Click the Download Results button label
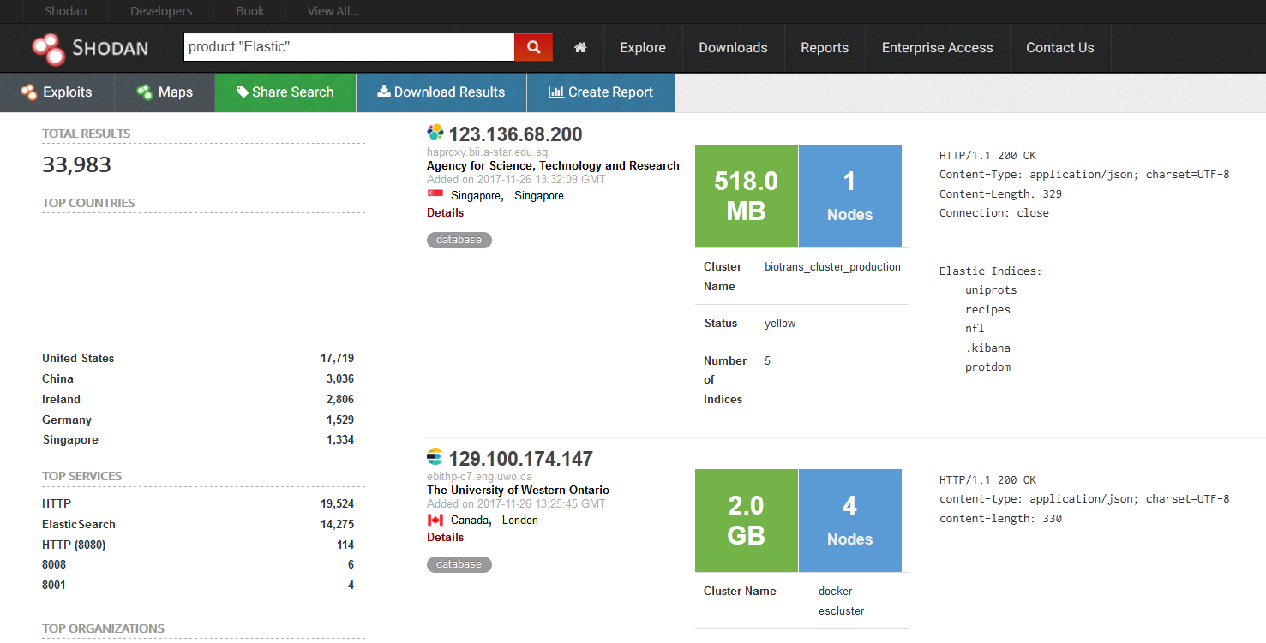The width and height of the screenshot is (1266, 643). [x=449, y=92]
